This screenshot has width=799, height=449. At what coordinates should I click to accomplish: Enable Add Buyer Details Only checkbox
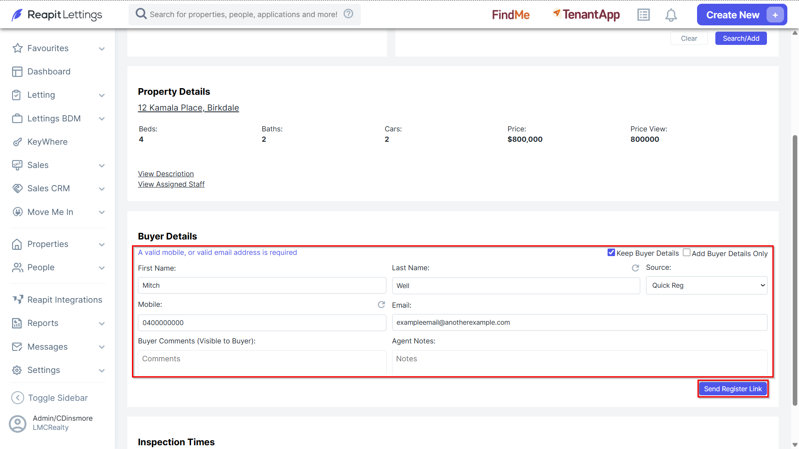(x=687, y=253)
